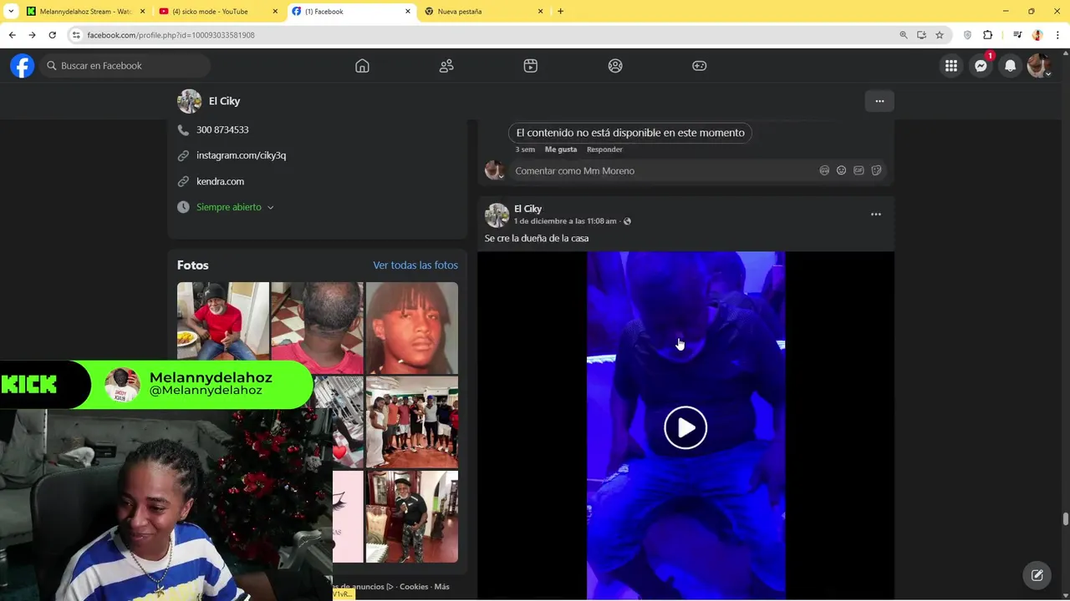Open Messenger chats icon
Viewport: 1070px width, 601px height.
point(981,66)
